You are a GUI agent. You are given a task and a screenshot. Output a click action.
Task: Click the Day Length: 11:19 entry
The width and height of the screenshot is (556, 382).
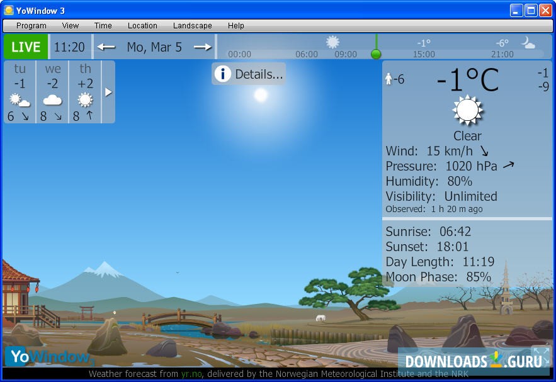(x=440, y=262)
